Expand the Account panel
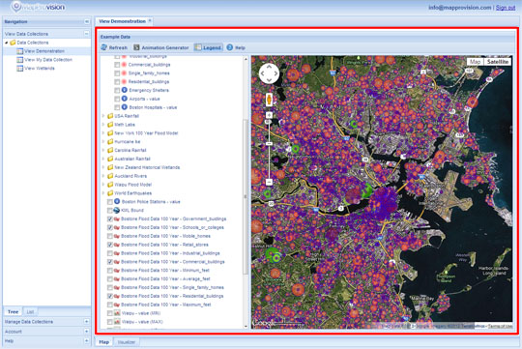This screenshot has width=522, height=349. pos(87,332)
